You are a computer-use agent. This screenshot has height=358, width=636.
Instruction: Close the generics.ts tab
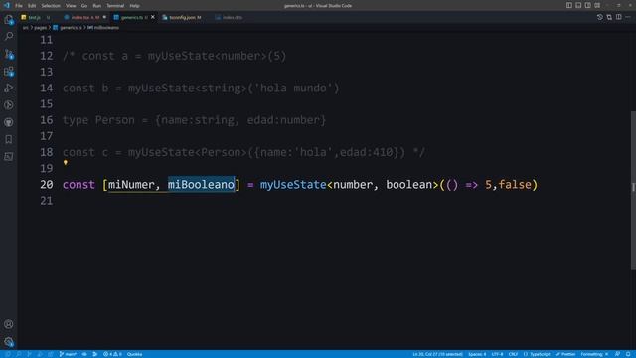pyautogui.click(x=153, y=17)
